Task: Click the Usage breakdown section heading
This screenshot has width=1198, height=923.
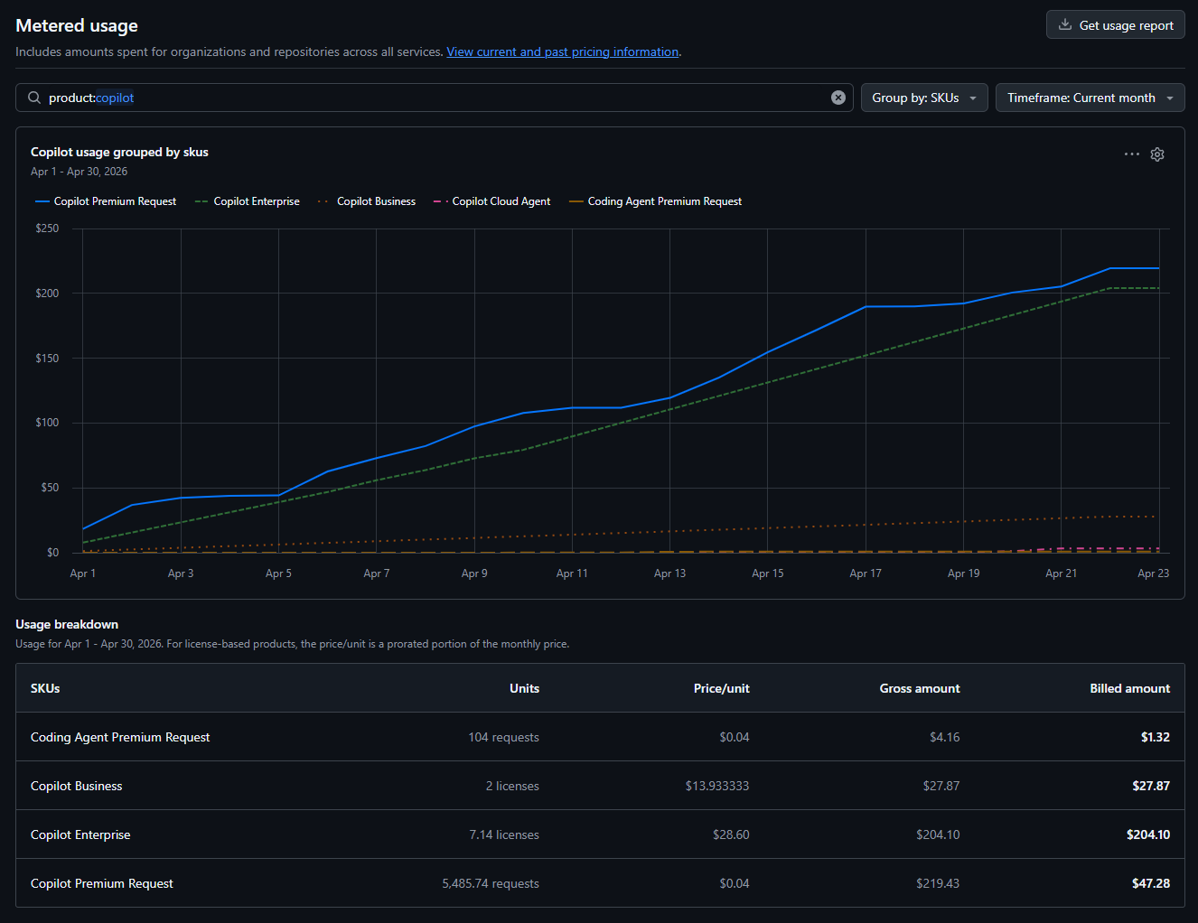Action: pyautogui.click(x=67, y=624)
